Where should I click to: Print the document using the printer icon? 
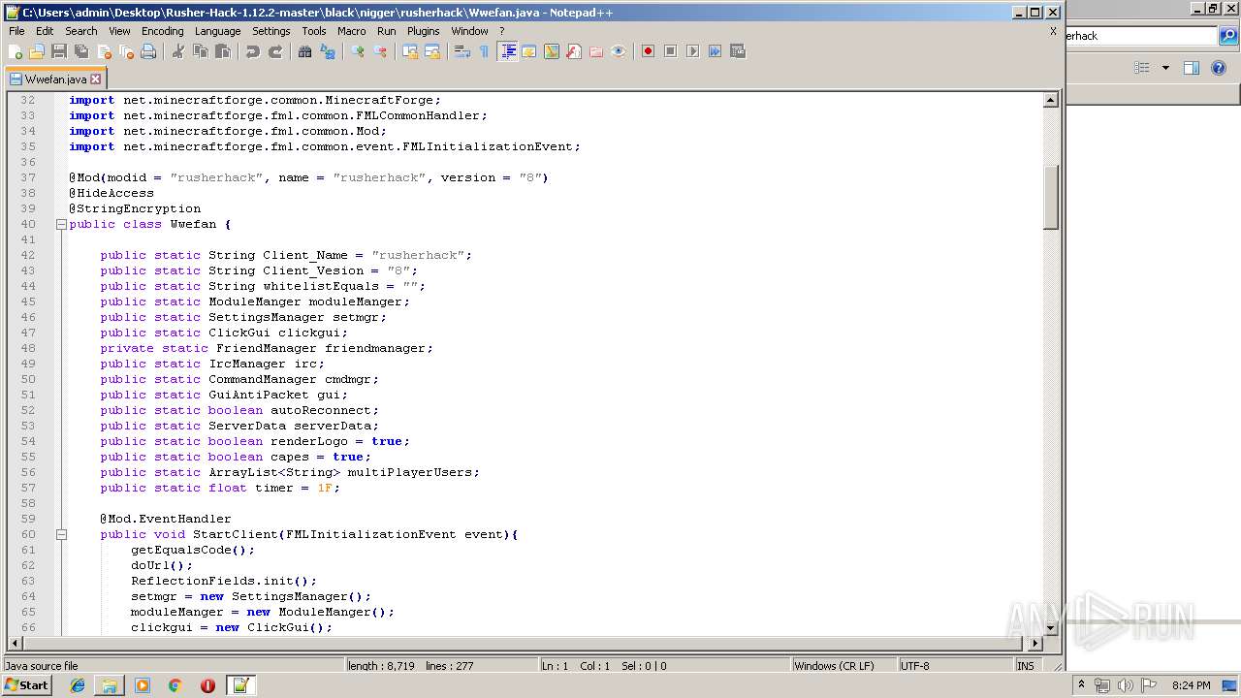(148, 51)
